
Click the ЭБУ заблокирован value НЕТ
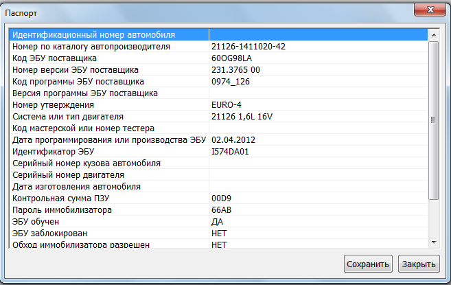coord(219,233)
